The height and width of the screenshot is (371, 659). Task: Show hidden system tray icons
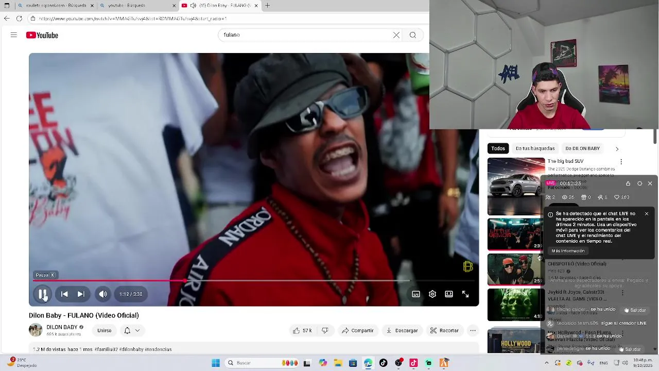[547, 363]
